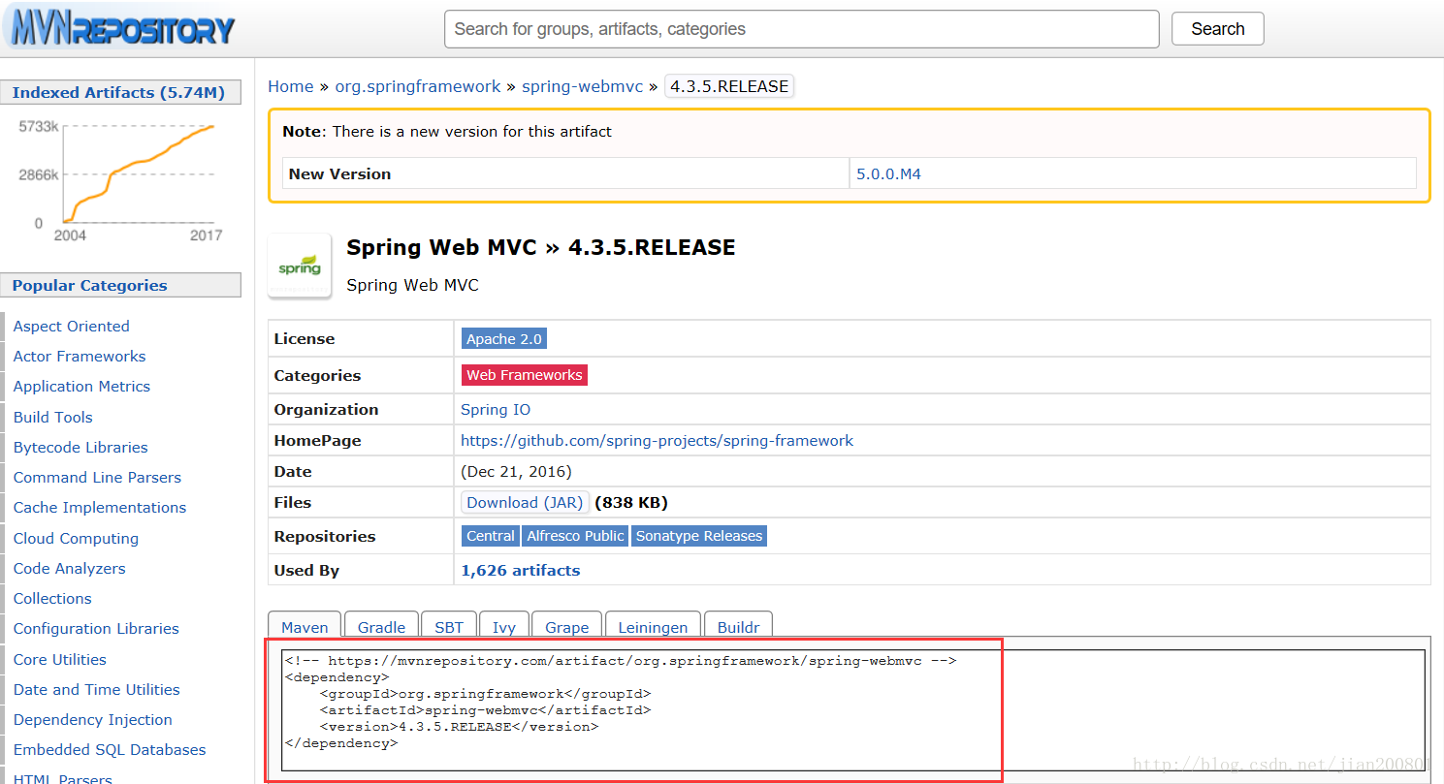The image size is (1444, 784).
Task: Open the 1,626 artifacts link
Action: (x=521, y=570)
